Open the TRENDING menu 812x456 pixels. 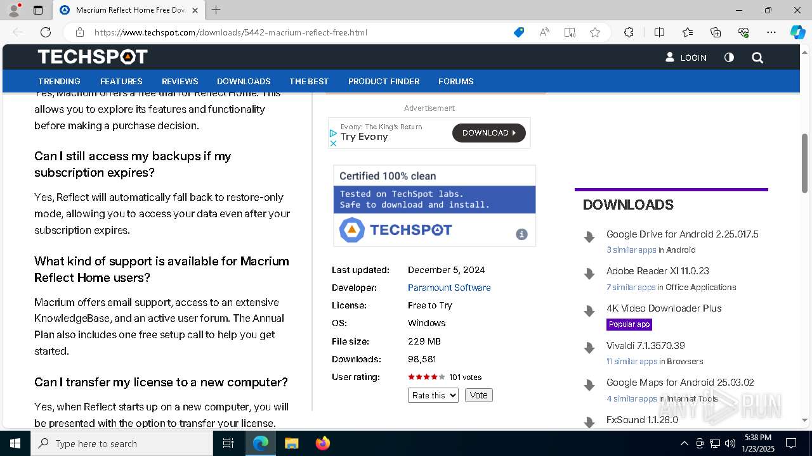point(59,81)
